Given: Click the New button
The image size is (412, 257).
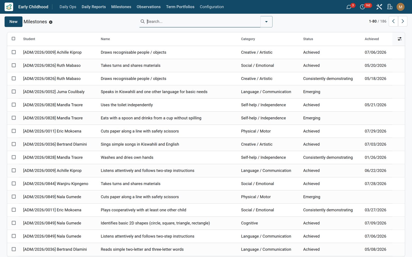Looking at the screenshot, I should tap(13, 22).
